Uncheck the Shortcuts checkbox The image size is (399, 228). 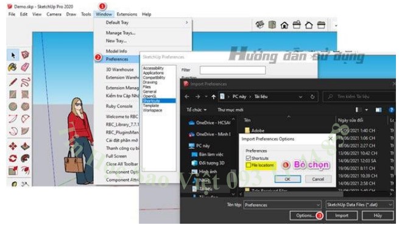tap(249, 158)
